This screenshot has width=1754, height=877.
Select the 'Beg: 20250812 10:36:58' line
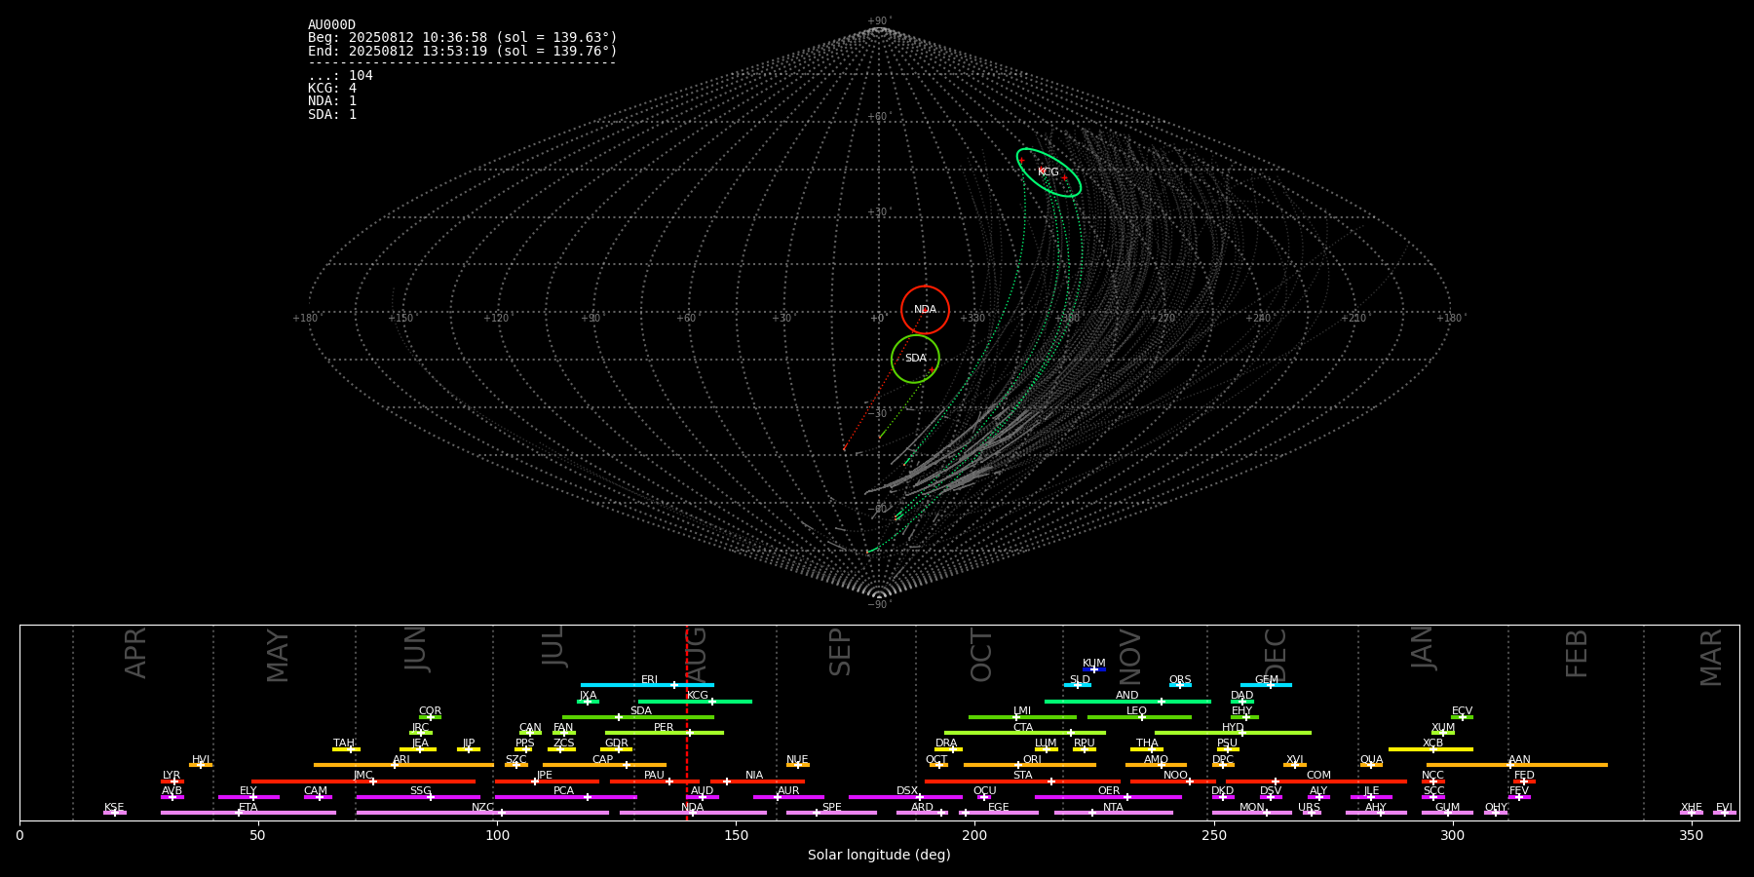pos(463,38)
